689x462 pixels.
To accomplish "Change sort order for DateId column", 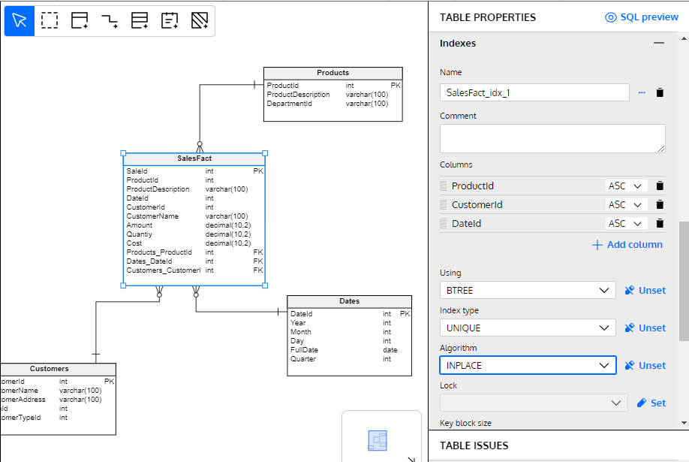I will coord(626,224).
